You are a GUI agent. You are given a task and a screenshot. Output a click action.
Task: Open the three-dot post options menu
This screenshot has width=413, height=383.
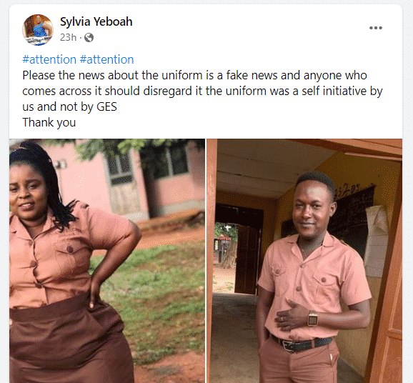coord(376,28)
